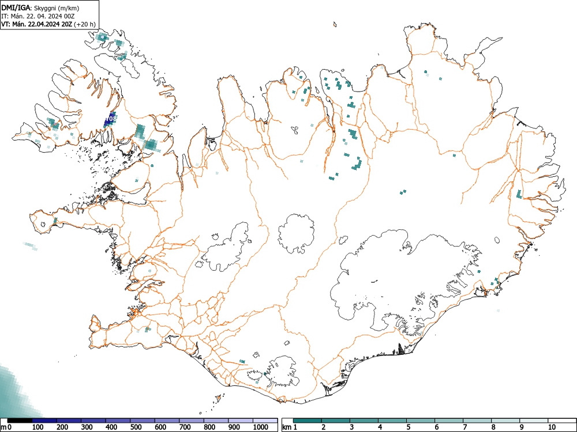Image resolution: width=577 pixels, height=432 pixels.
Task: Pick the 200–300 m legend swatch
Action: pos(69,420)
